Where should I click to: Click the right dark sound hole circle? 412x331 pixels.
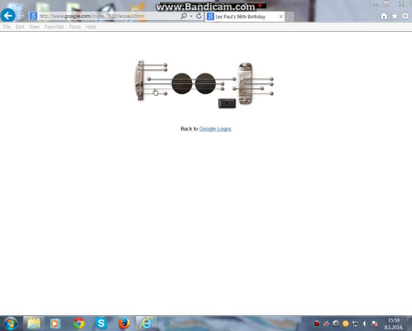[x=205, y=84]
